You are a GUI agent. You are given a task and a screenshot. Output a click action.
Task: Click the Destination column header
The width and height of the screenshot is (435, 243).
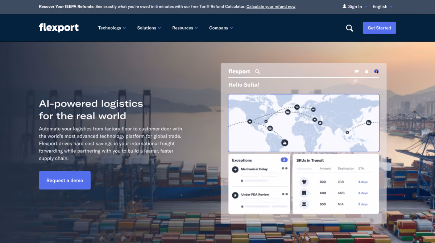346,169
